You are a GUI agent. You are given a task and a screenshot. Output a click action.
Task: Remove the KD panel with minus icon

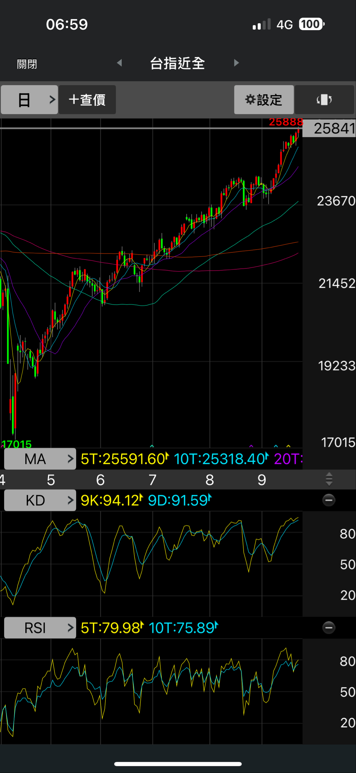point(329,500)
